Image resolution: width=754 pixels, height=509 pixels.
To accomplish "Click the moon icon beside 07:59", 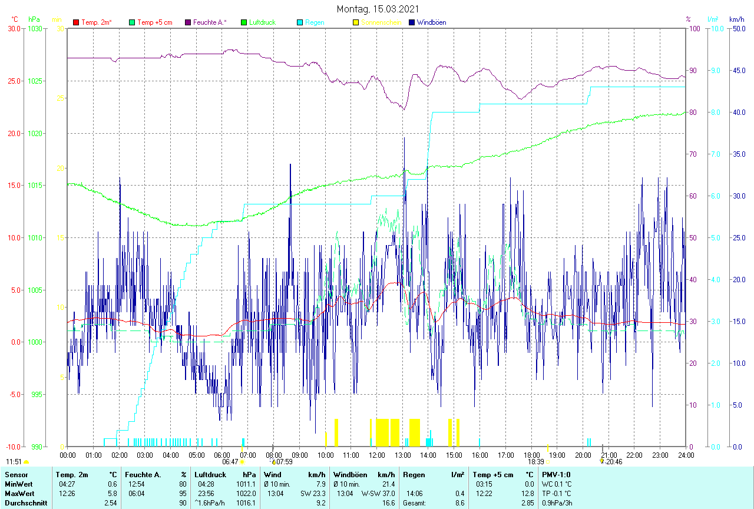I will (273, 462).
